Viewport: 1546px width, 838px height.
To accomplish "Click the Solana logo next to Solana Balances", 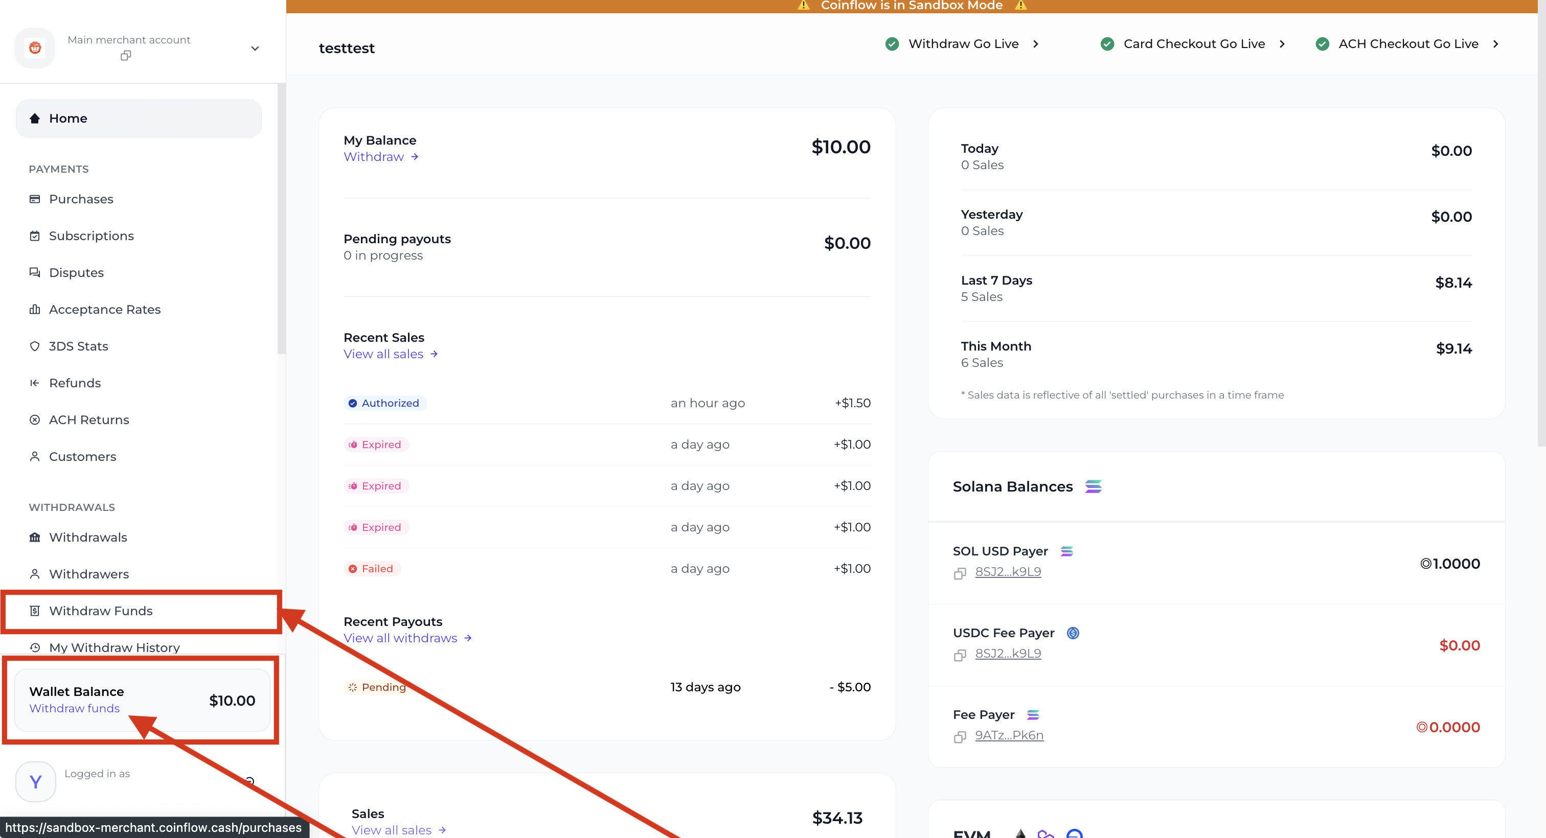I will 1093,486.
